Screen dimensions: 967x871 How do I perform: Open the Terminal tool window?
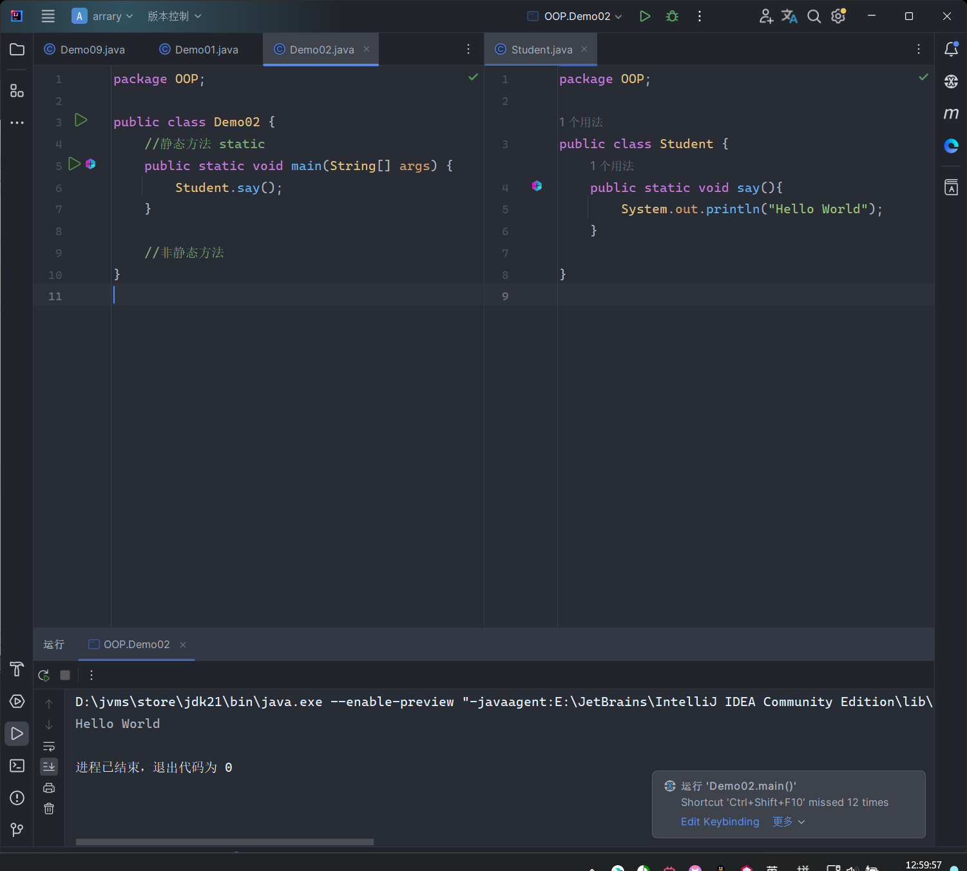pyautogui.click(x=17, y=765)
